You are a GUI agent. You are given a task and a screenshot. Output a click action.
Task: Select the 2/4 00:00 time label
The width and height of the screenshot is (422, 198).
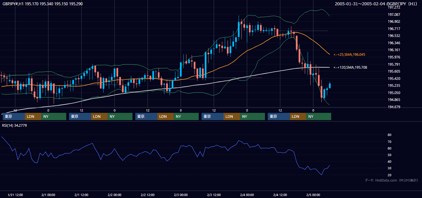[x=247, y=195]
